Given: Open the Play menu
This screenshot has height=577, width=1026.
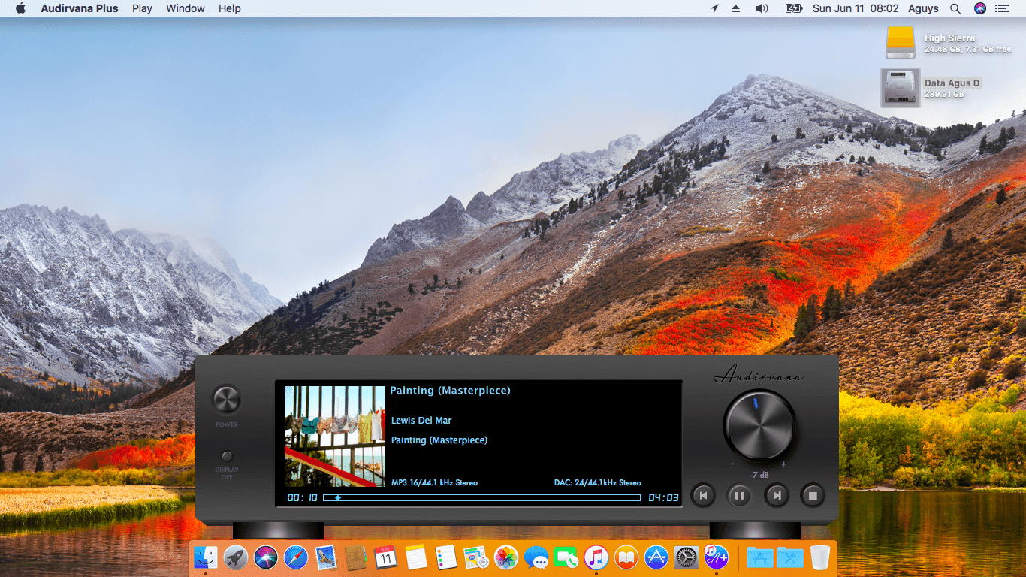Looking at the screenshot, I should click(142, 8).
